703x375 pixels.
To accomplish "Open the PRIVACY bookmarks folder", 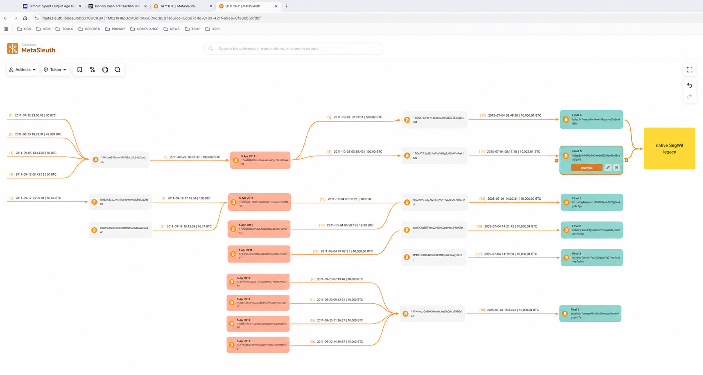I will 115,29.
